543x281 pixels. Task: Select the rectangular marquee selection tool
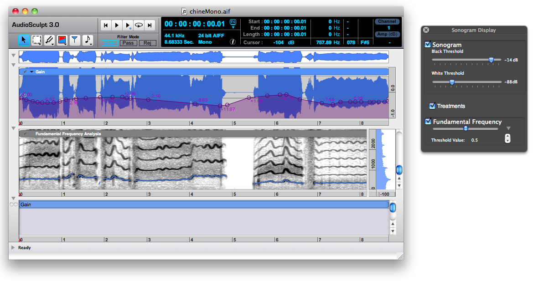click(x=36, y=40)
